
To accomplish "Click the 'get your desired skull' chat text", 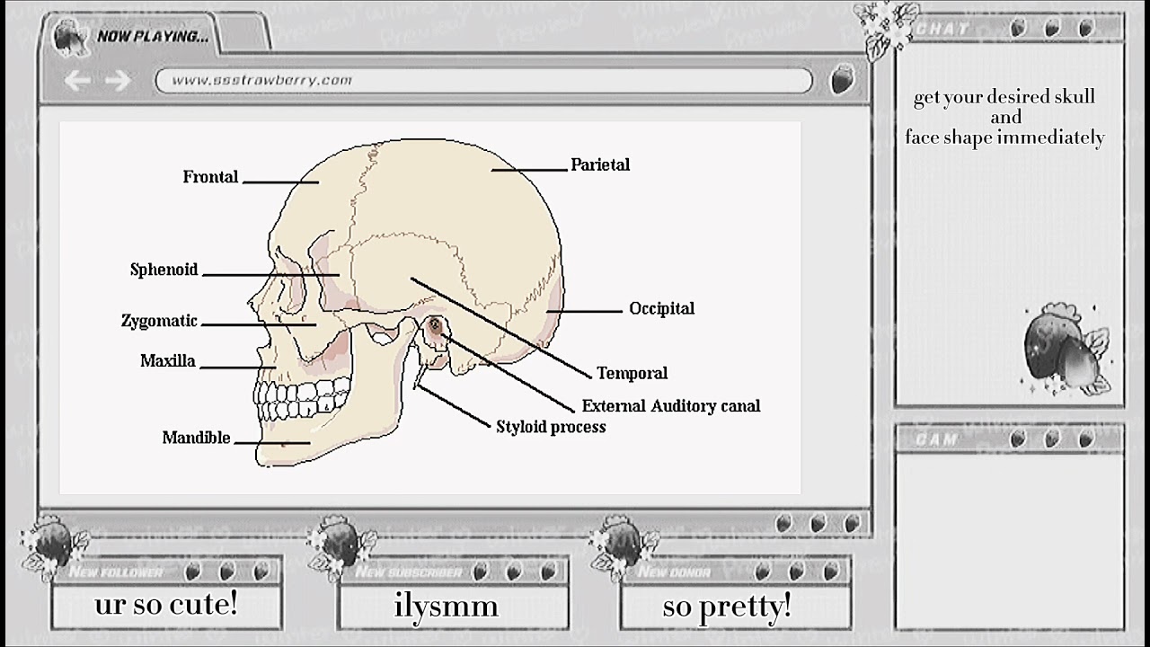I will click(x=1004, y=97).
